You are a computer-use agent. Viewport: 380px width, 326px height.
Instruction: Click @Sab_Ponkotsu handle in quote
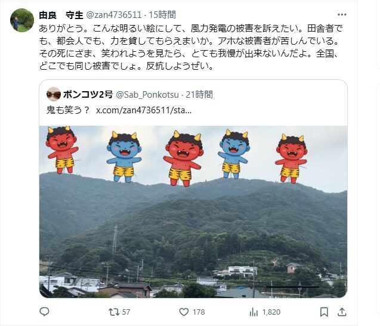tap(147, 95)
